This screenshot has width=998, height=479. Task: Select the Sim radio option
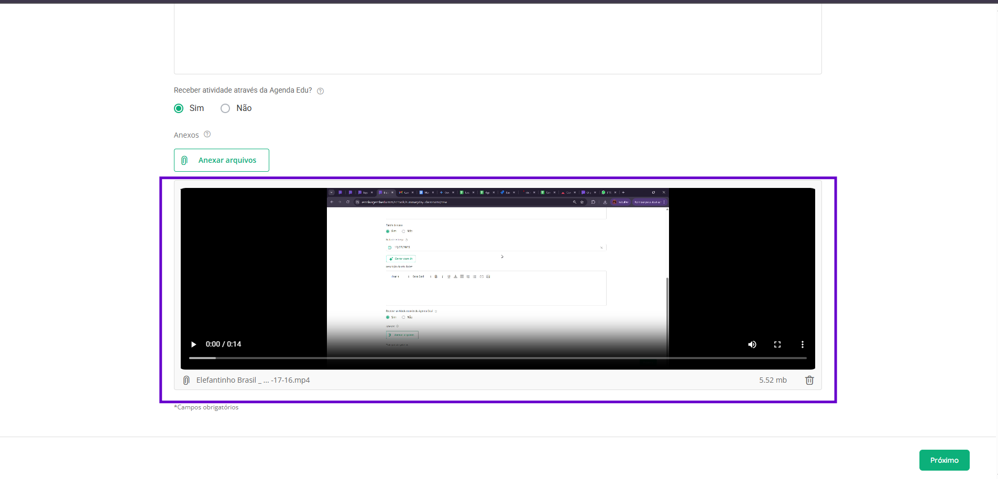click(179, 108)
